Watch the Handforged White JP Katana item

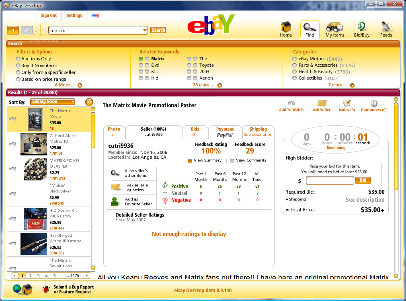[x=13, y=244]
